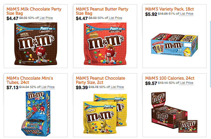
Task: Click List Price under Peanut Chocolate 2ct
Action: pos(117,87)
